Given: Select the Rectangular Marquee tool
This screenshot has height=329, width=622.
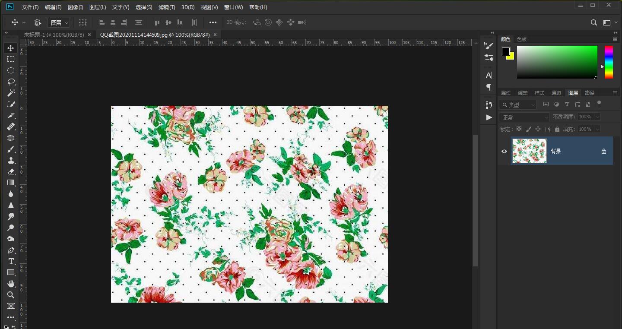Looking at the screenshot, I should click(x=11, y=59).
